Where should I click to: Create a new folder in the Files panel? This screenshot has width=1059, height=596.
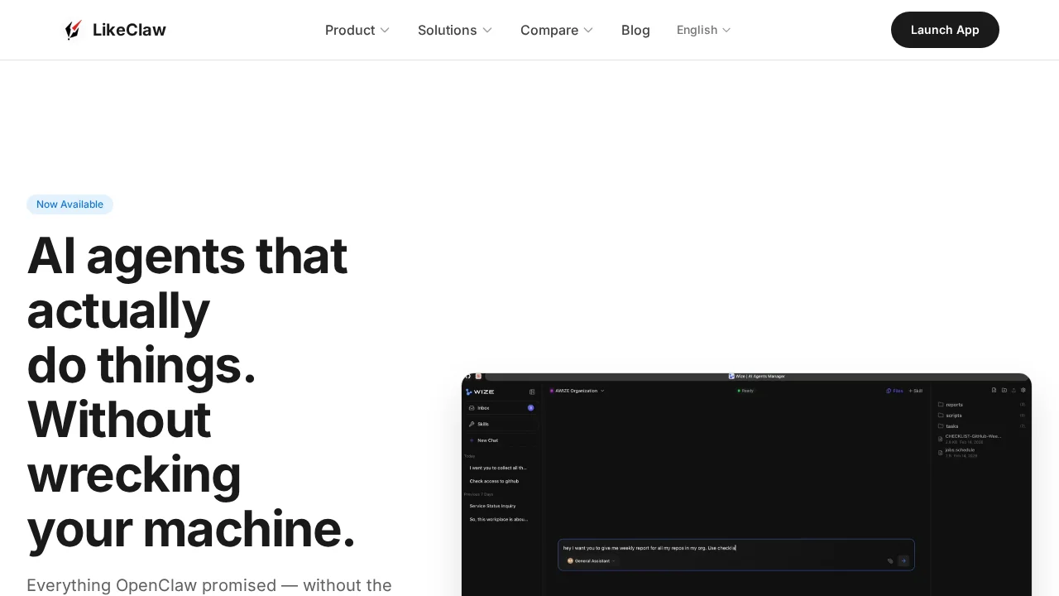(x=1004, y=390)
